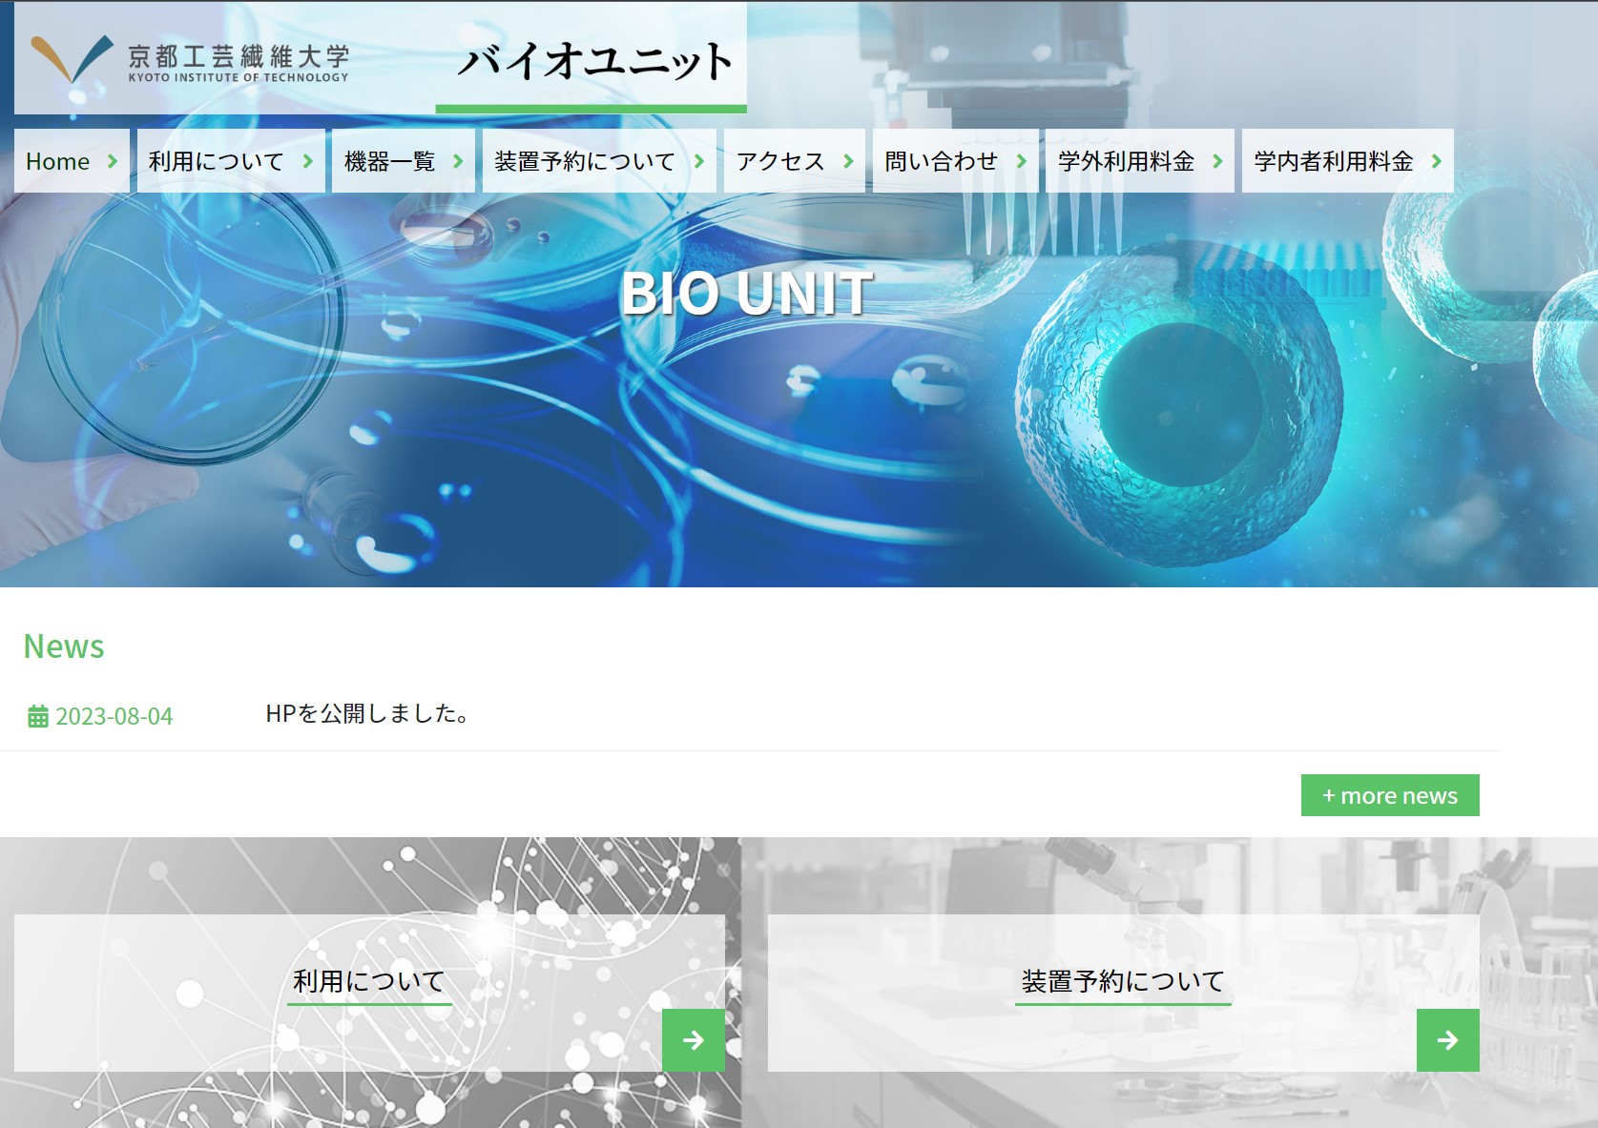1598x1128 pixels.
Task: Click the BIO UNIT hero banner title
Action: [x=747, y=293]
